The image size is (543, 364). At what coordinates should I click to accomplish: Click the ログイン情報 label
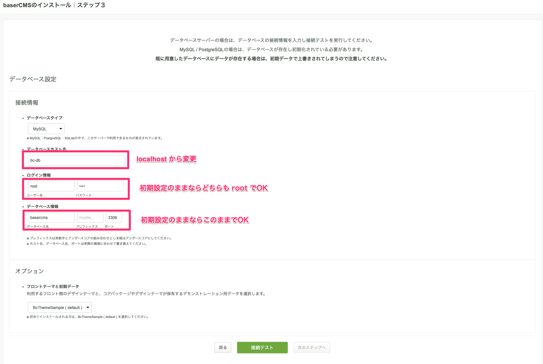[x=39, y=175]
